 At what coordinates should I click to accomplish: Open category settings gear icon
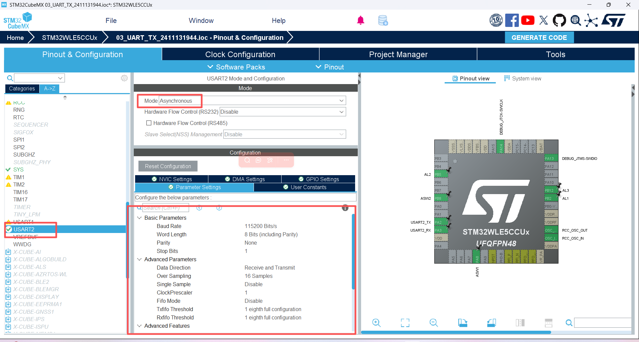tap(124, 78)
